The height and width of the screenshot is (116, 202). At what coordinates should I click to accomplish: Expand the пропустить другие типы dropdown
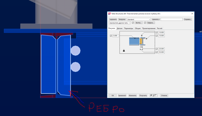coord(120,23)
